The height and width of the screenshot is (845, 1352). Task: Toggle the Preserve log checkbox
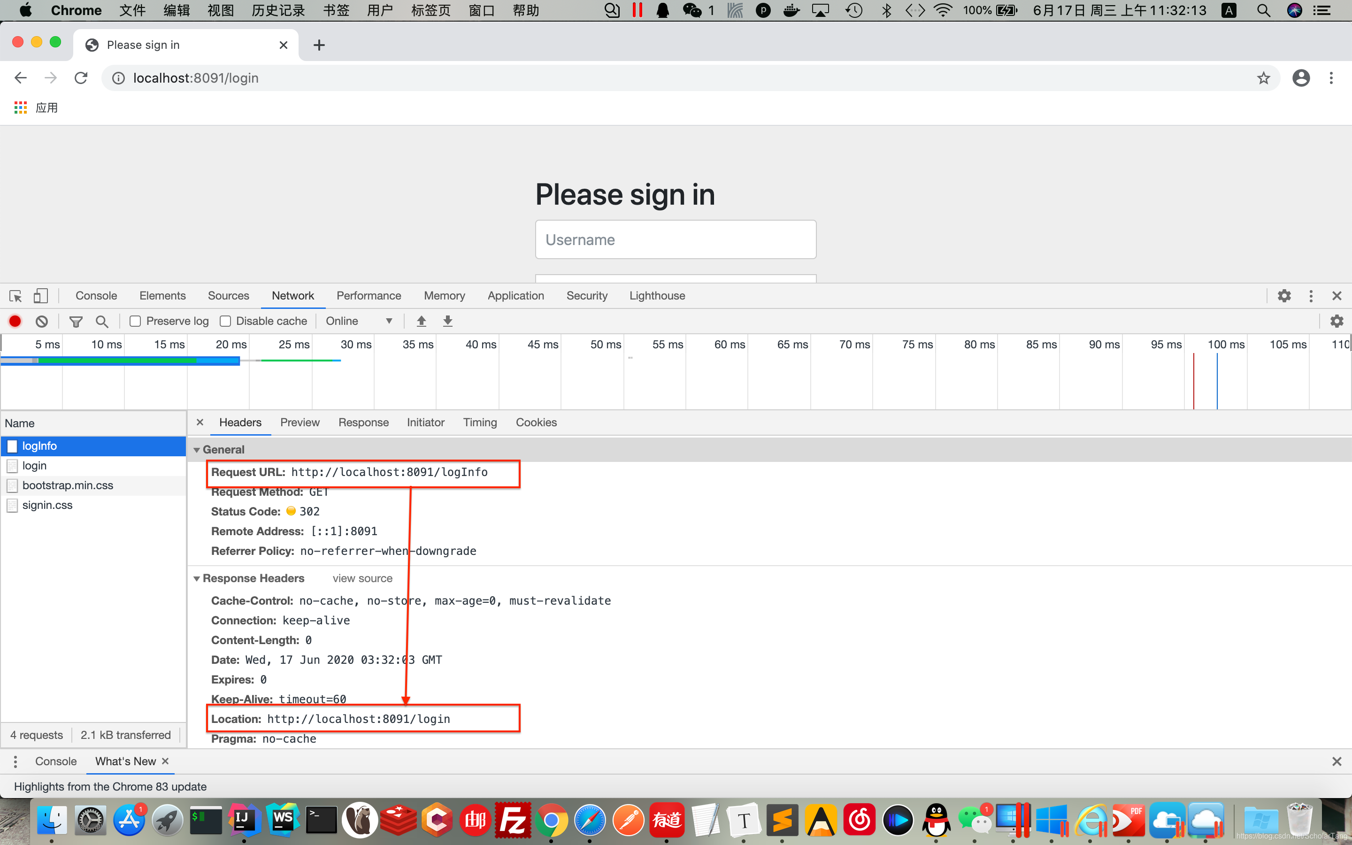(136, 320)
